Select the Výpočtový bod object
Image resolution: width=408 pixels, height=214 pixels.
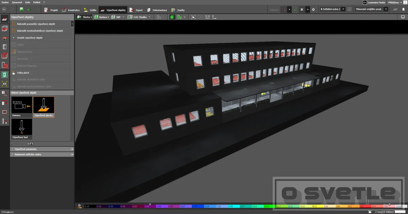tap(22, 129)
